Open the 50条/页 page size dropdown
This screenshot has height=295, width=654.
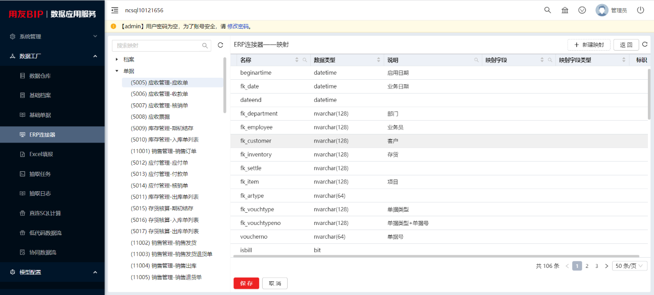630,266
